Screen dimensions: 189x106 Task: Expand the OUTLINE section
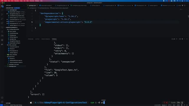click(x=8, y=103)
